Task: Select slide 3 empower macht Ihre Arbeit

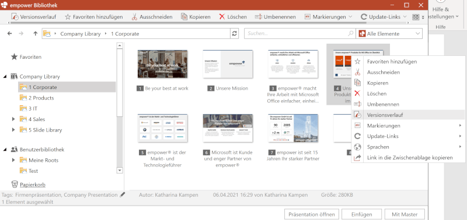Action: [294, 64]
